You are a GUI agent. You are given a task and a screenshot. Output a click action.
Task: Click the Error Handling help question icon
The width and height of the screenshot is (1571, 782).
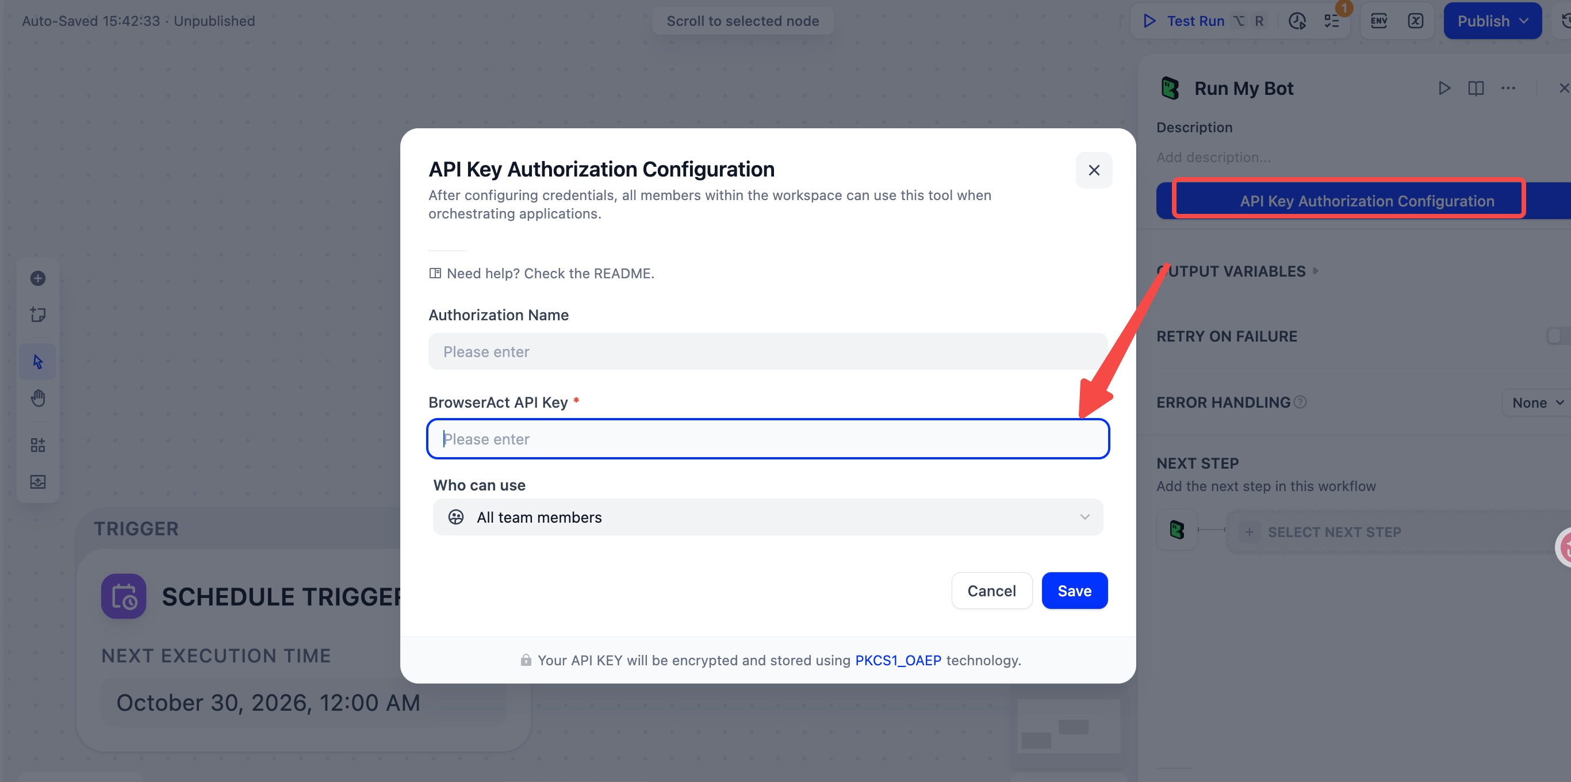click(1300, 402)
